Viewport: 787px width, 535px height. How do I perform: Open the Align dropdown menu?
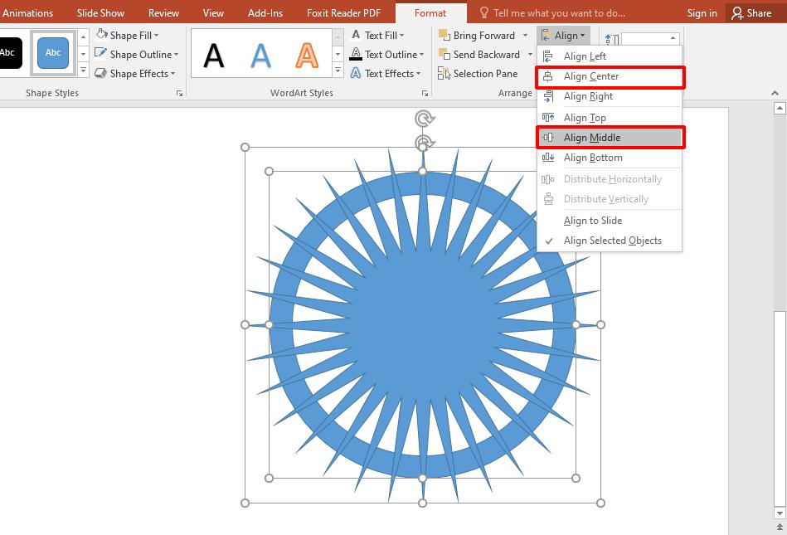point(564,35)
